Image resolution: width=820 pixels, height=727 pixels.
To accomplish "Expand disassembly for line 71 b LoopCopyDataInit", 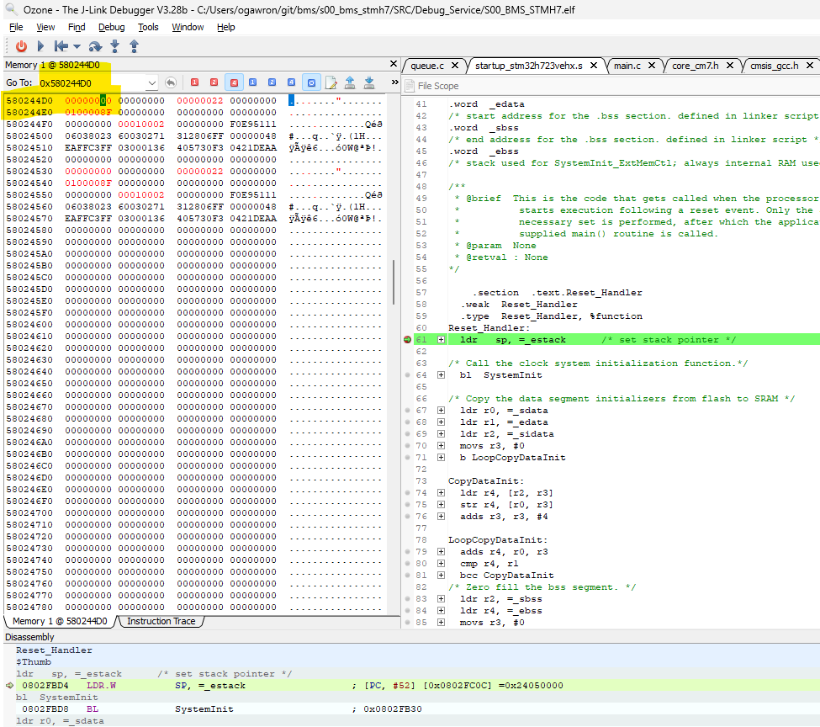I will (441, 458).
